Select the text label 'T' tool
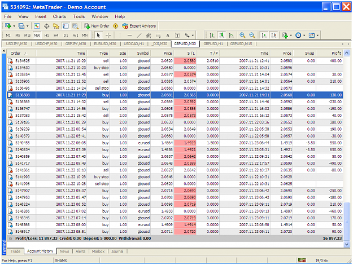 point(177,36)
